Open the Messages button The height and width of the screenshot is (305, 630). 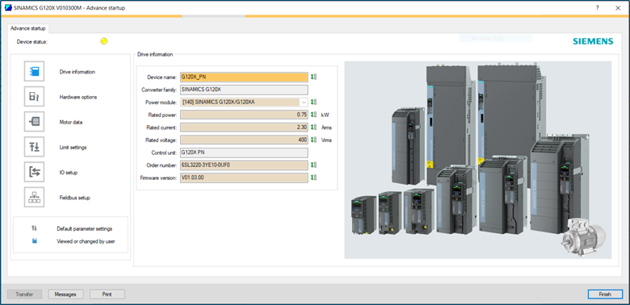65,295
